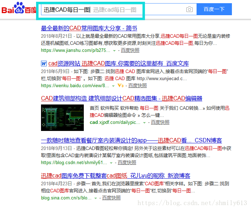Click the CAD drawing thumbnail image
The width and height of the screenshot is (251, 210).
62,118
